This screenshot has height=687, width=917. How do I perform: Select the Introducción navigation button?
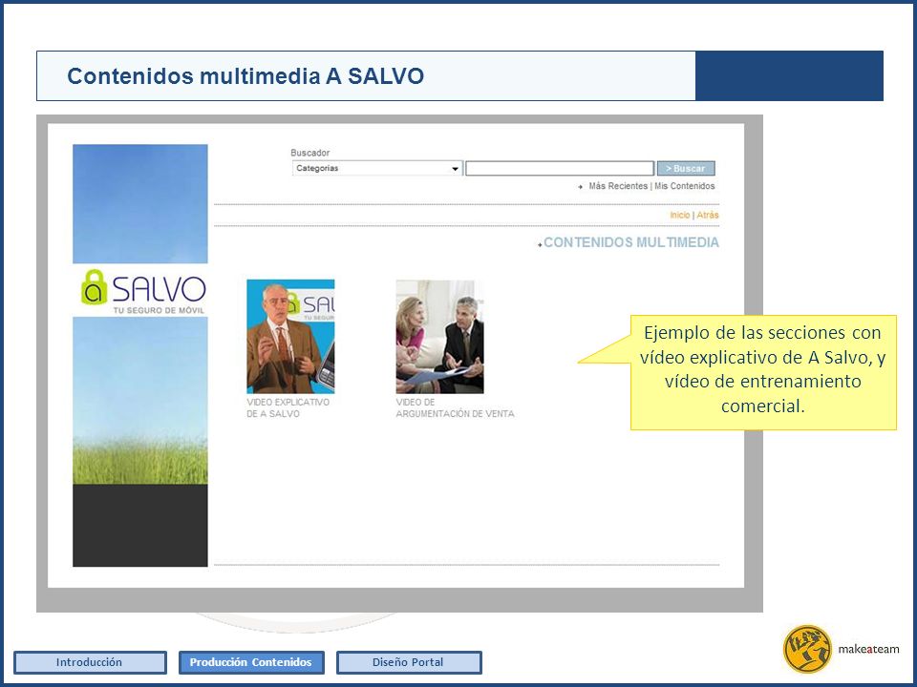coord(90,662)
